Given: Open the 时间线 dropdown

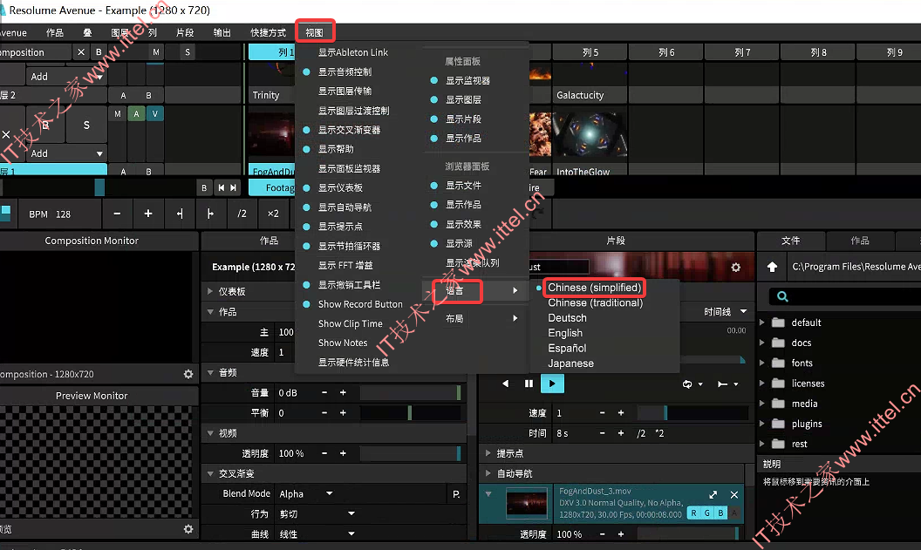Looking at the screenshot, I should (726, 311).
